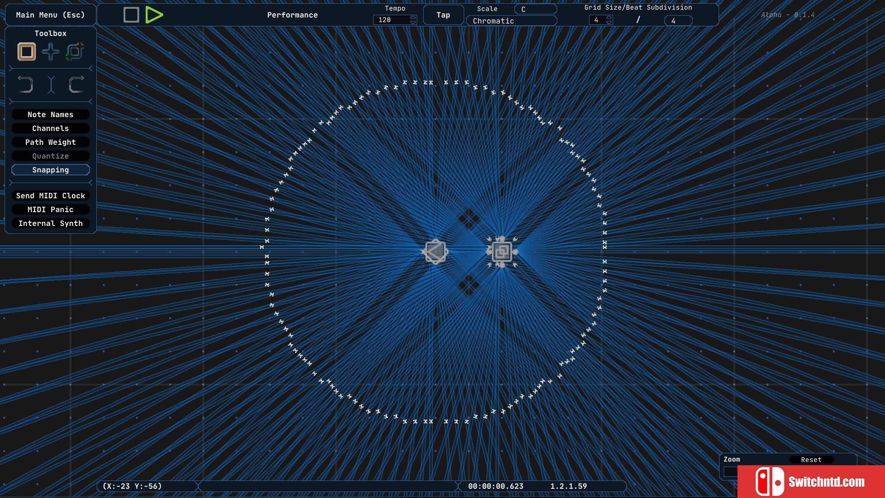Viewport: 885px width, 498px height.
Task: Disable the Snapping option
Action: [51, 170]
